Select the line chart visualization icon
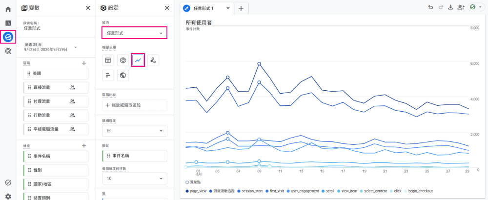488x200 pixels. pyautogui.click(x=138, y=60)
